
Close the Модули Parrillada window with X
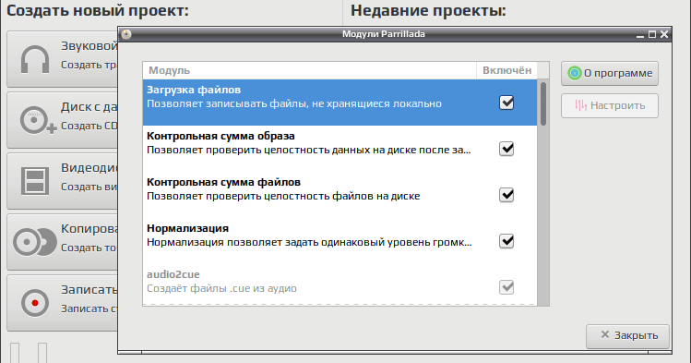[x=664, y=34]
